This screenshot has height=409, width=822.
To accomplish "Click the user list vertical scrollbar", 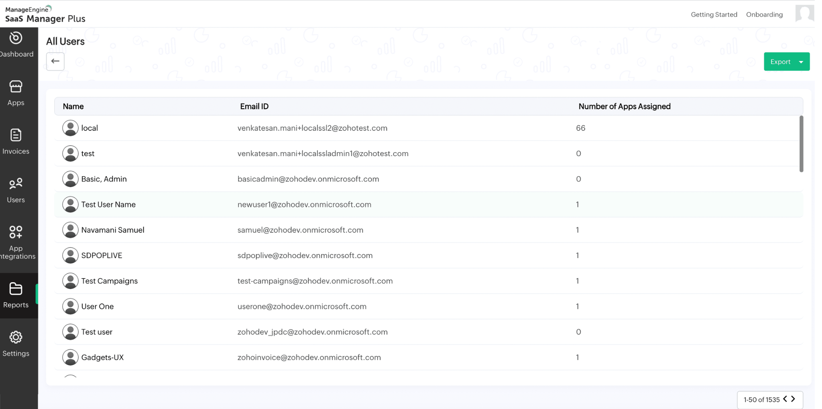I will [x=801, y=144].
